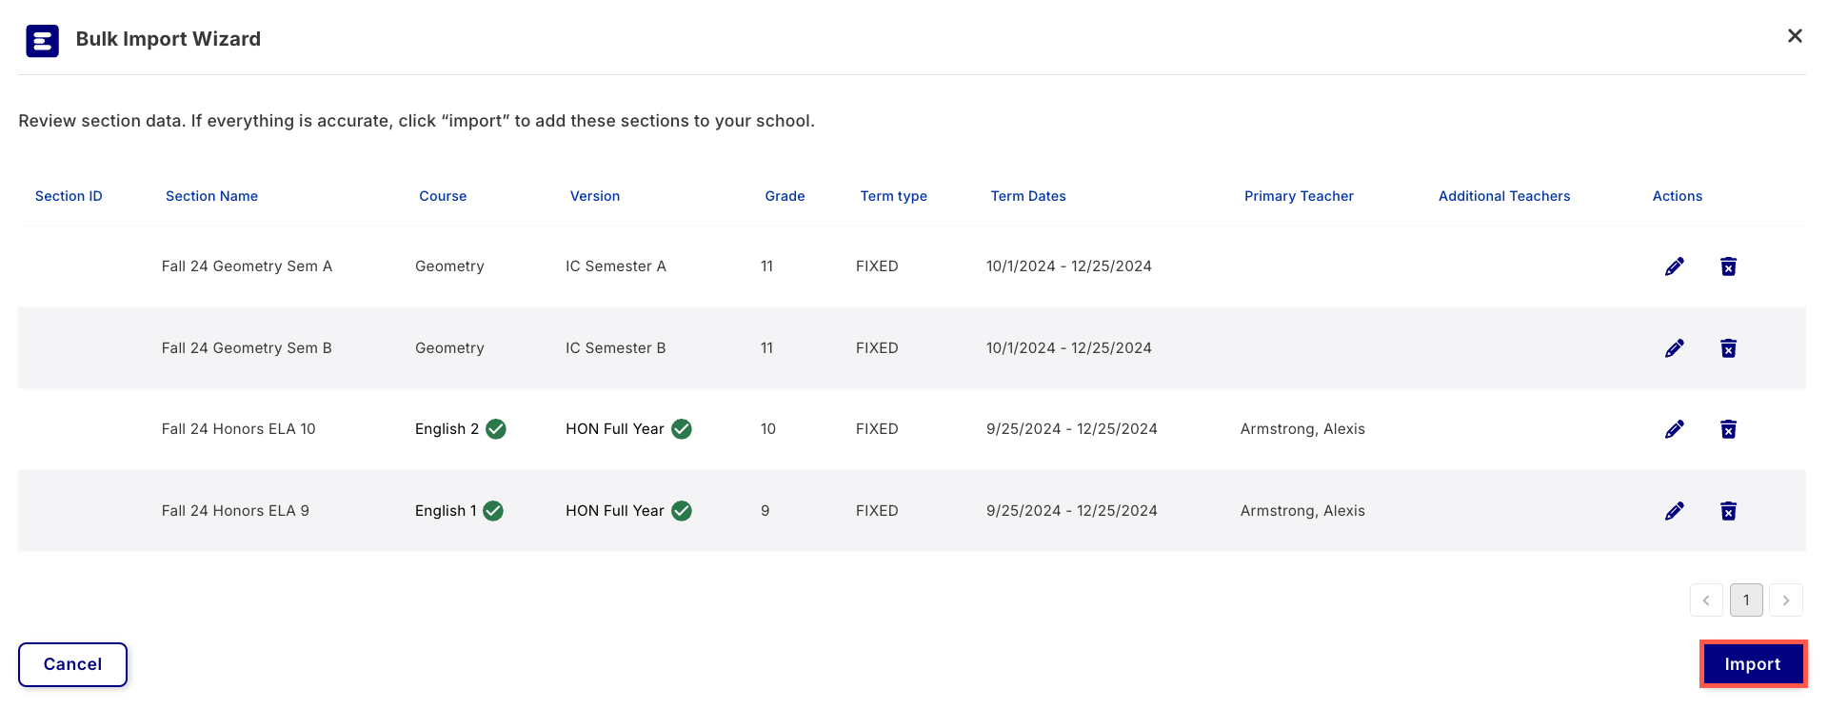Remove the Fall 24 Honors ELA 9 section
Image resolution: width=1828 pixels, height=728 pixels.
(x=1728, y=511)
